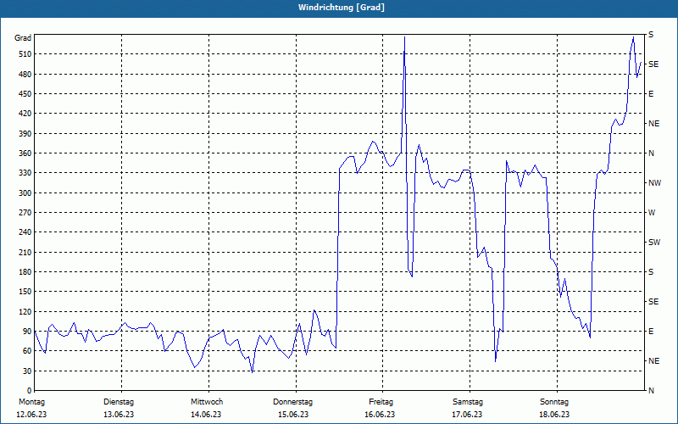Select the 480 value on the degree axis

tap(25, 74)
